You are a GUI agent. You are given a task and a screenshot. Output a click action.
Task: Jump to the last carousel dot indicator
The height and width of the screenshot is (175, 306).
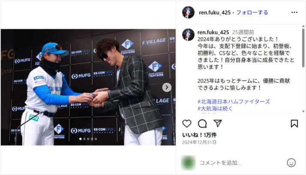click(x=96, y=139)
